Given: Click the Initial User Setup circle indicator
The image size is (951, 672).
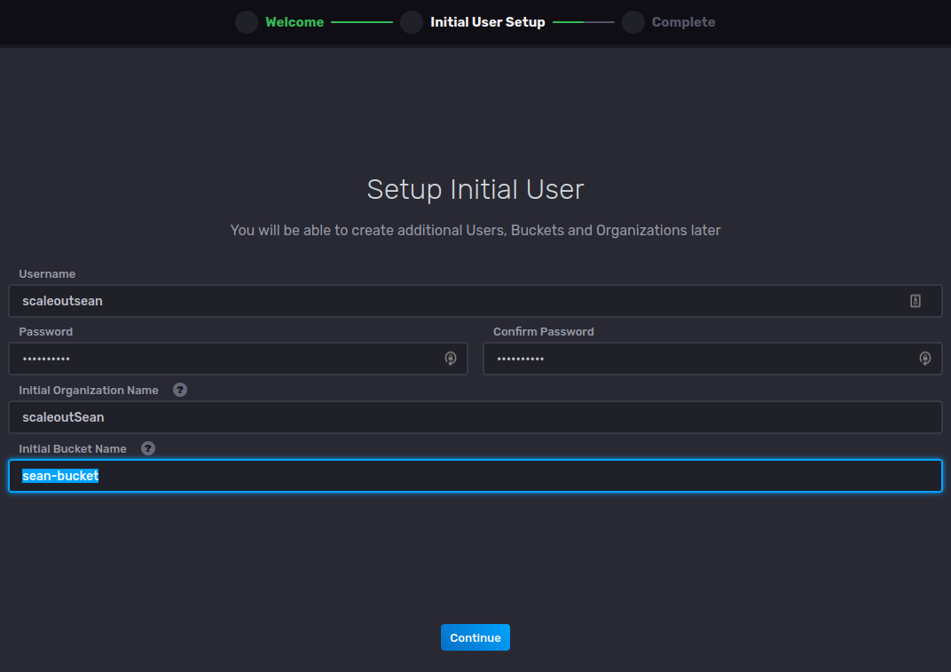Looking at the screenshot, I should tap(412, 22).
